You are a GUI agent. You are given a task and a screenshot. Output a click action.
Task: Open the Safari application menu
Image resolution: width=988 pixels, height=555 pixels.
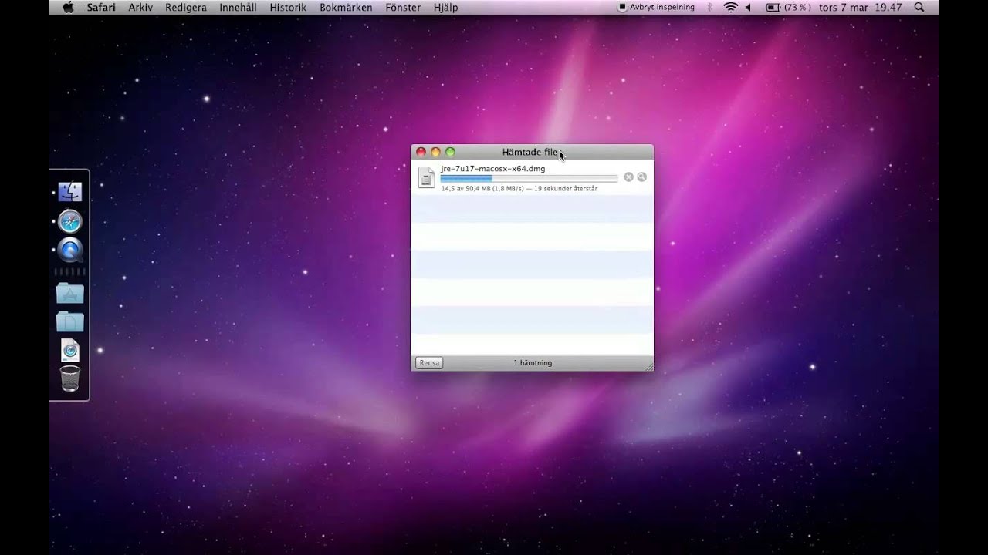click(x=101, y=7)
